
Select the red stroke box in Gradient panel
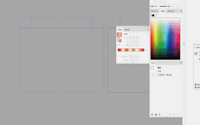(120, 41)
